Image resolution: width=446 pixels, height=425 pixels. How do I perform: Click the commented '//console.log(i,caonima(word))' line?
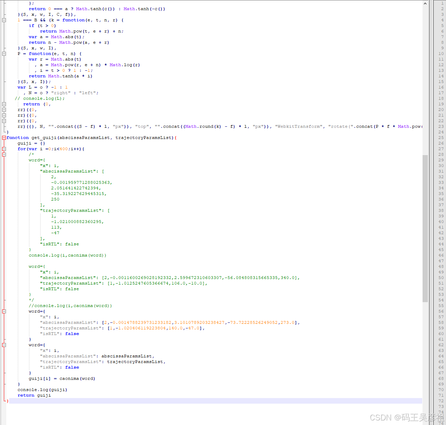[70, 306]
